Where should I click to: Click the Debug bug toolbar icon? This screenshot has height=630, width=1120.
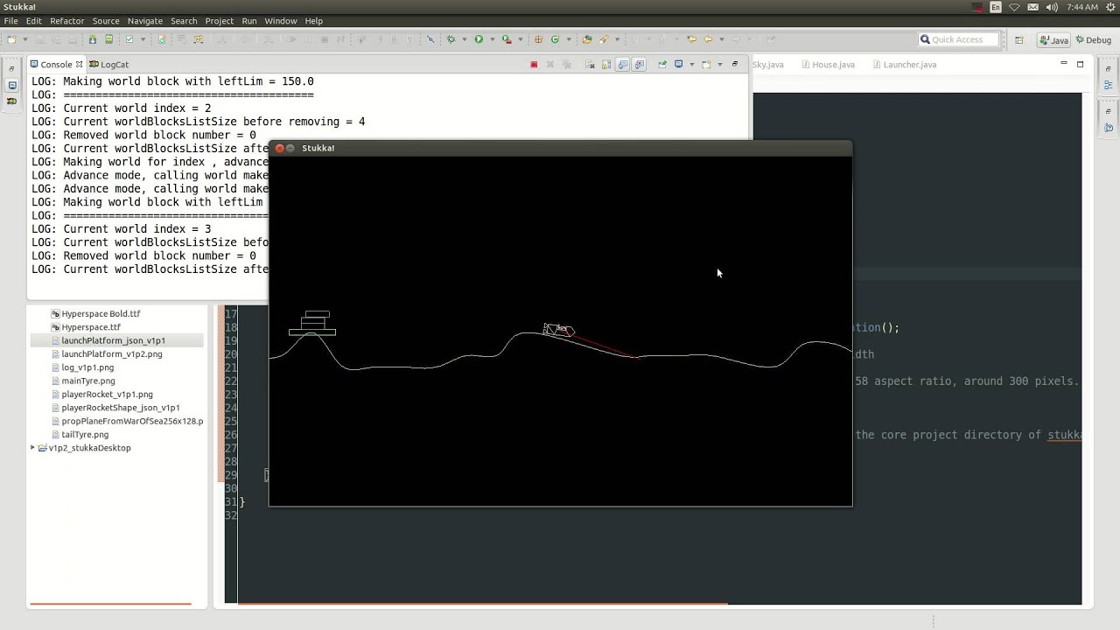[x=451, y=39]
